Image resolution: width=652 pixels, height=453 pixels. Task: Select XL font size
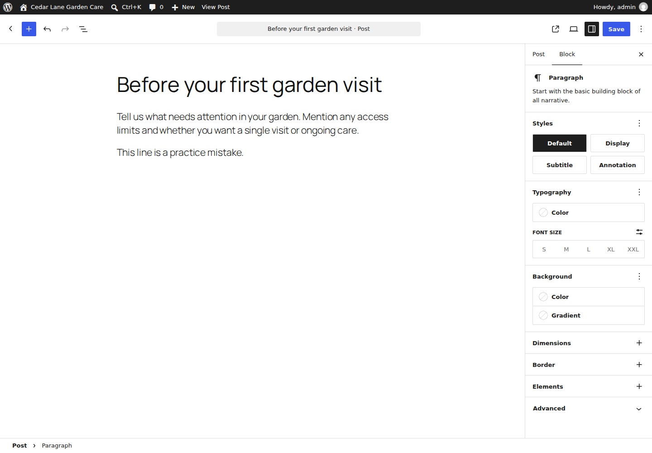(611, 250)
